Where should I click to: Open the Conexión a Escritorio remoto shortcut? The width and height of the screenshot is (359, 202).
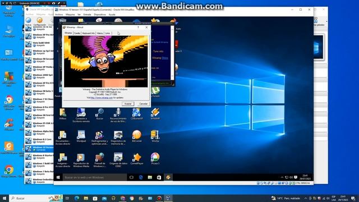click(x=81, y=115)
